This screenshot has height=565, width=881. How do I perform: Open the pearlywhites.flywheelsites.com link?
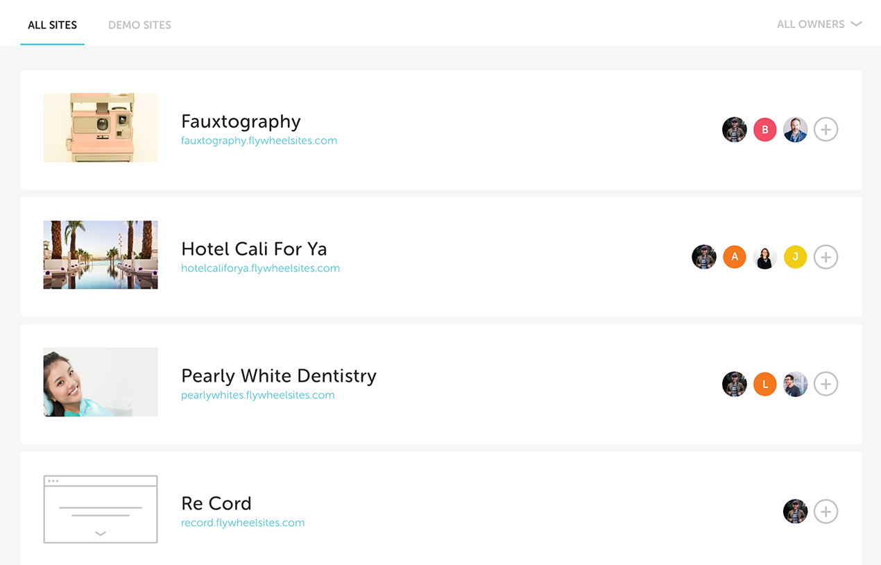257,396
